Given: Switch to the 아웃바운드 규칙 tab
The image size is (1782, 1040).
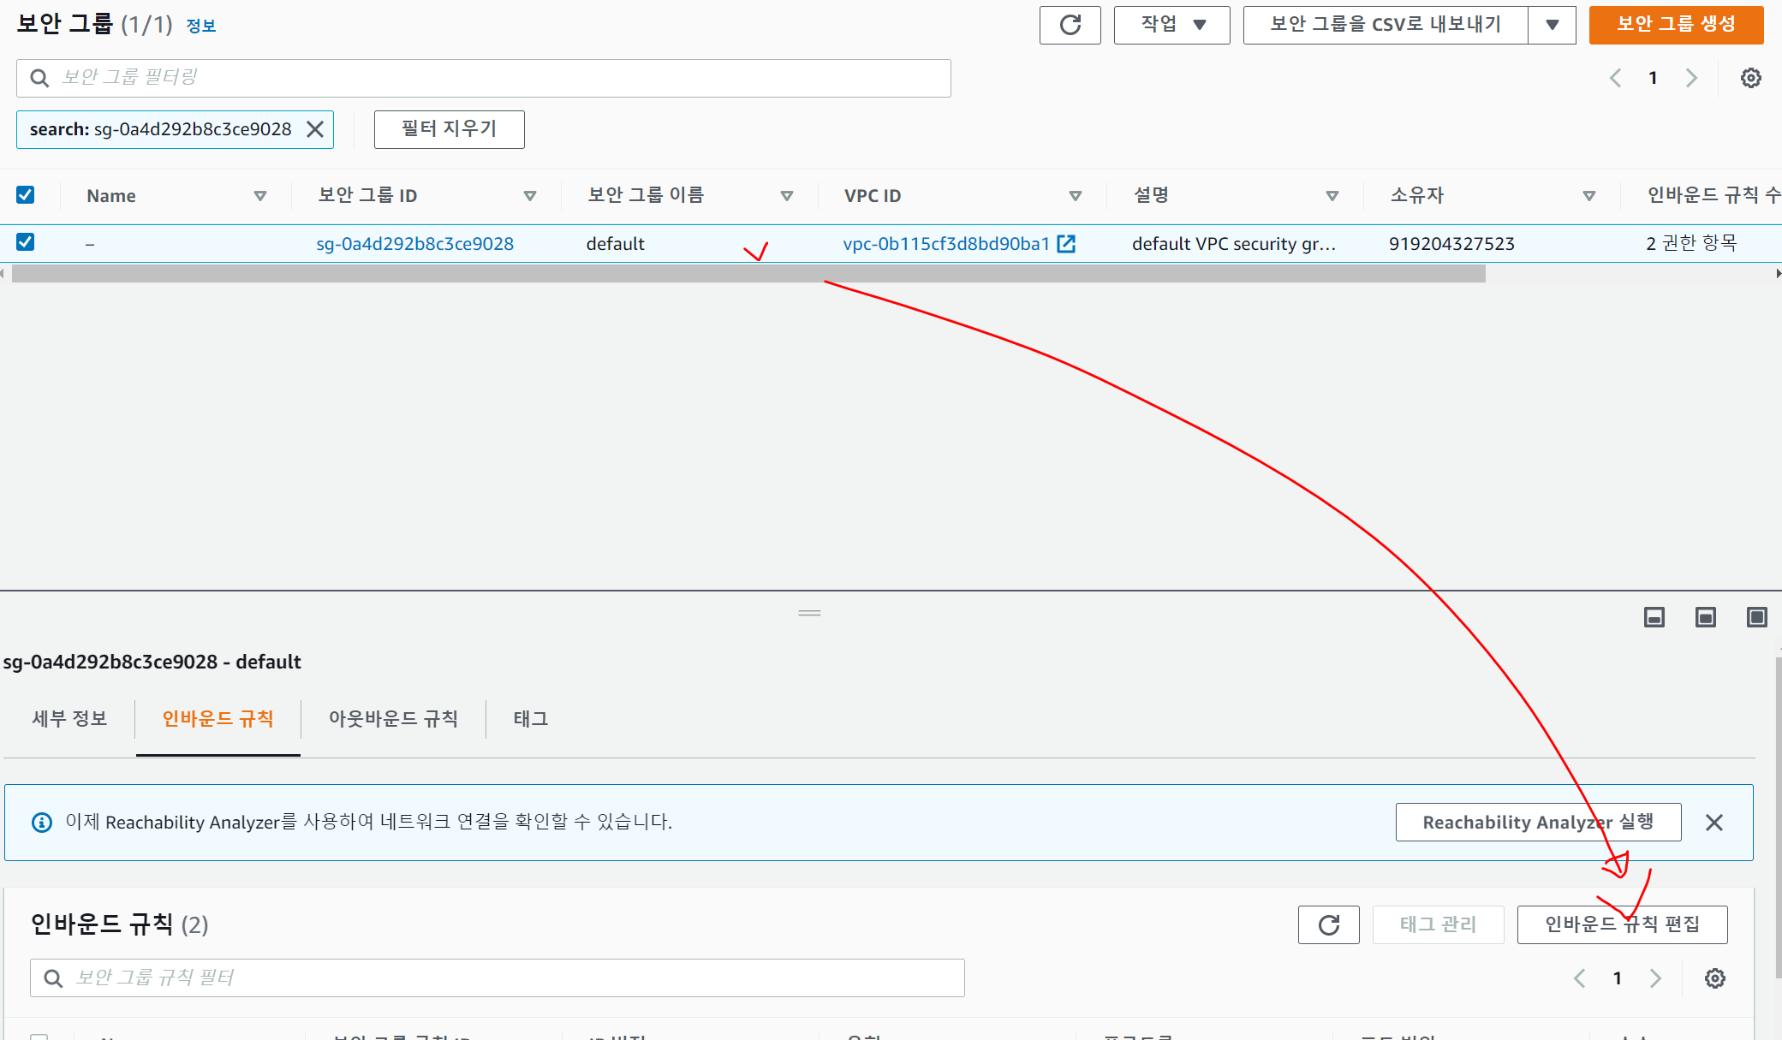Looking at the screenshot, I should (393, 719).
